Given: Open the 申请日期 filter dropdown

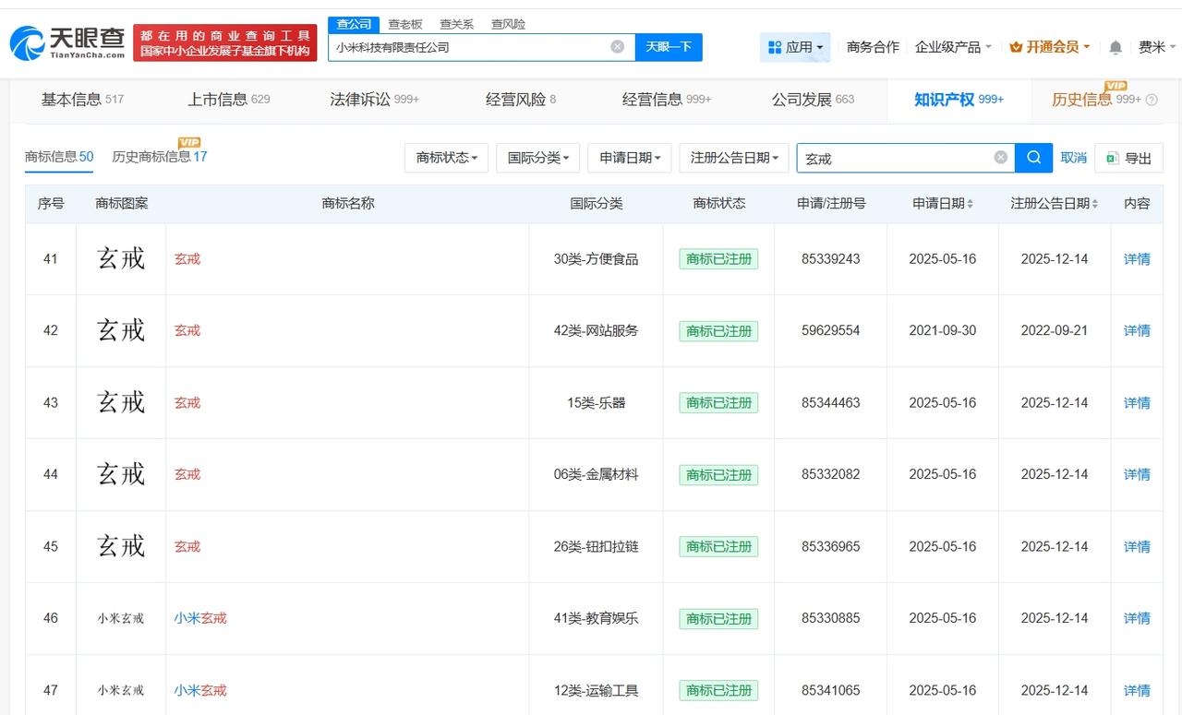Looking at the screenshot, I should click(630, 158).
